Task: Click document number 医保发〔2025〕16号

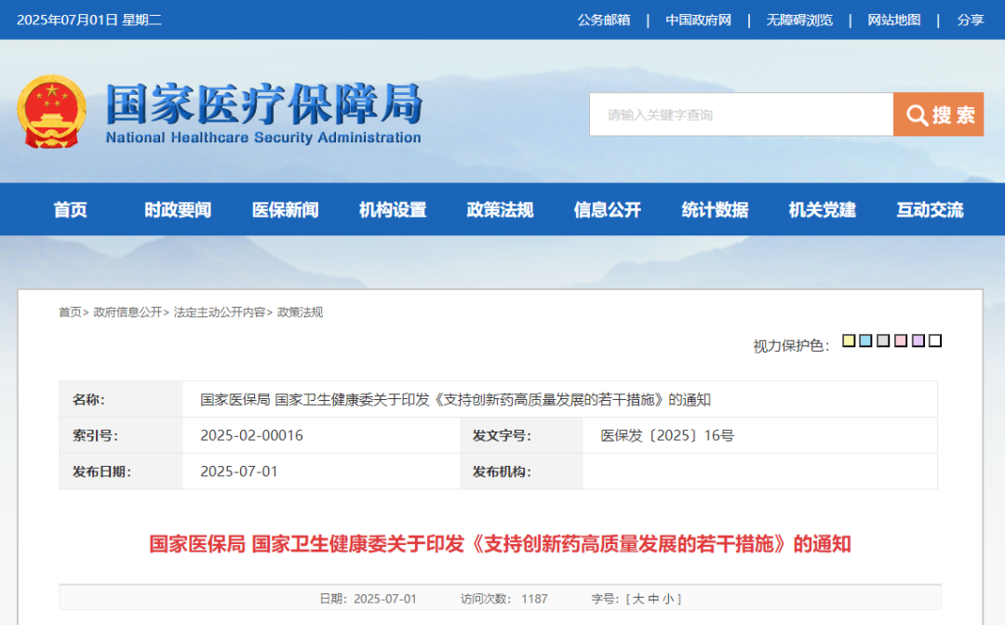Action: [x=667, y=435]
